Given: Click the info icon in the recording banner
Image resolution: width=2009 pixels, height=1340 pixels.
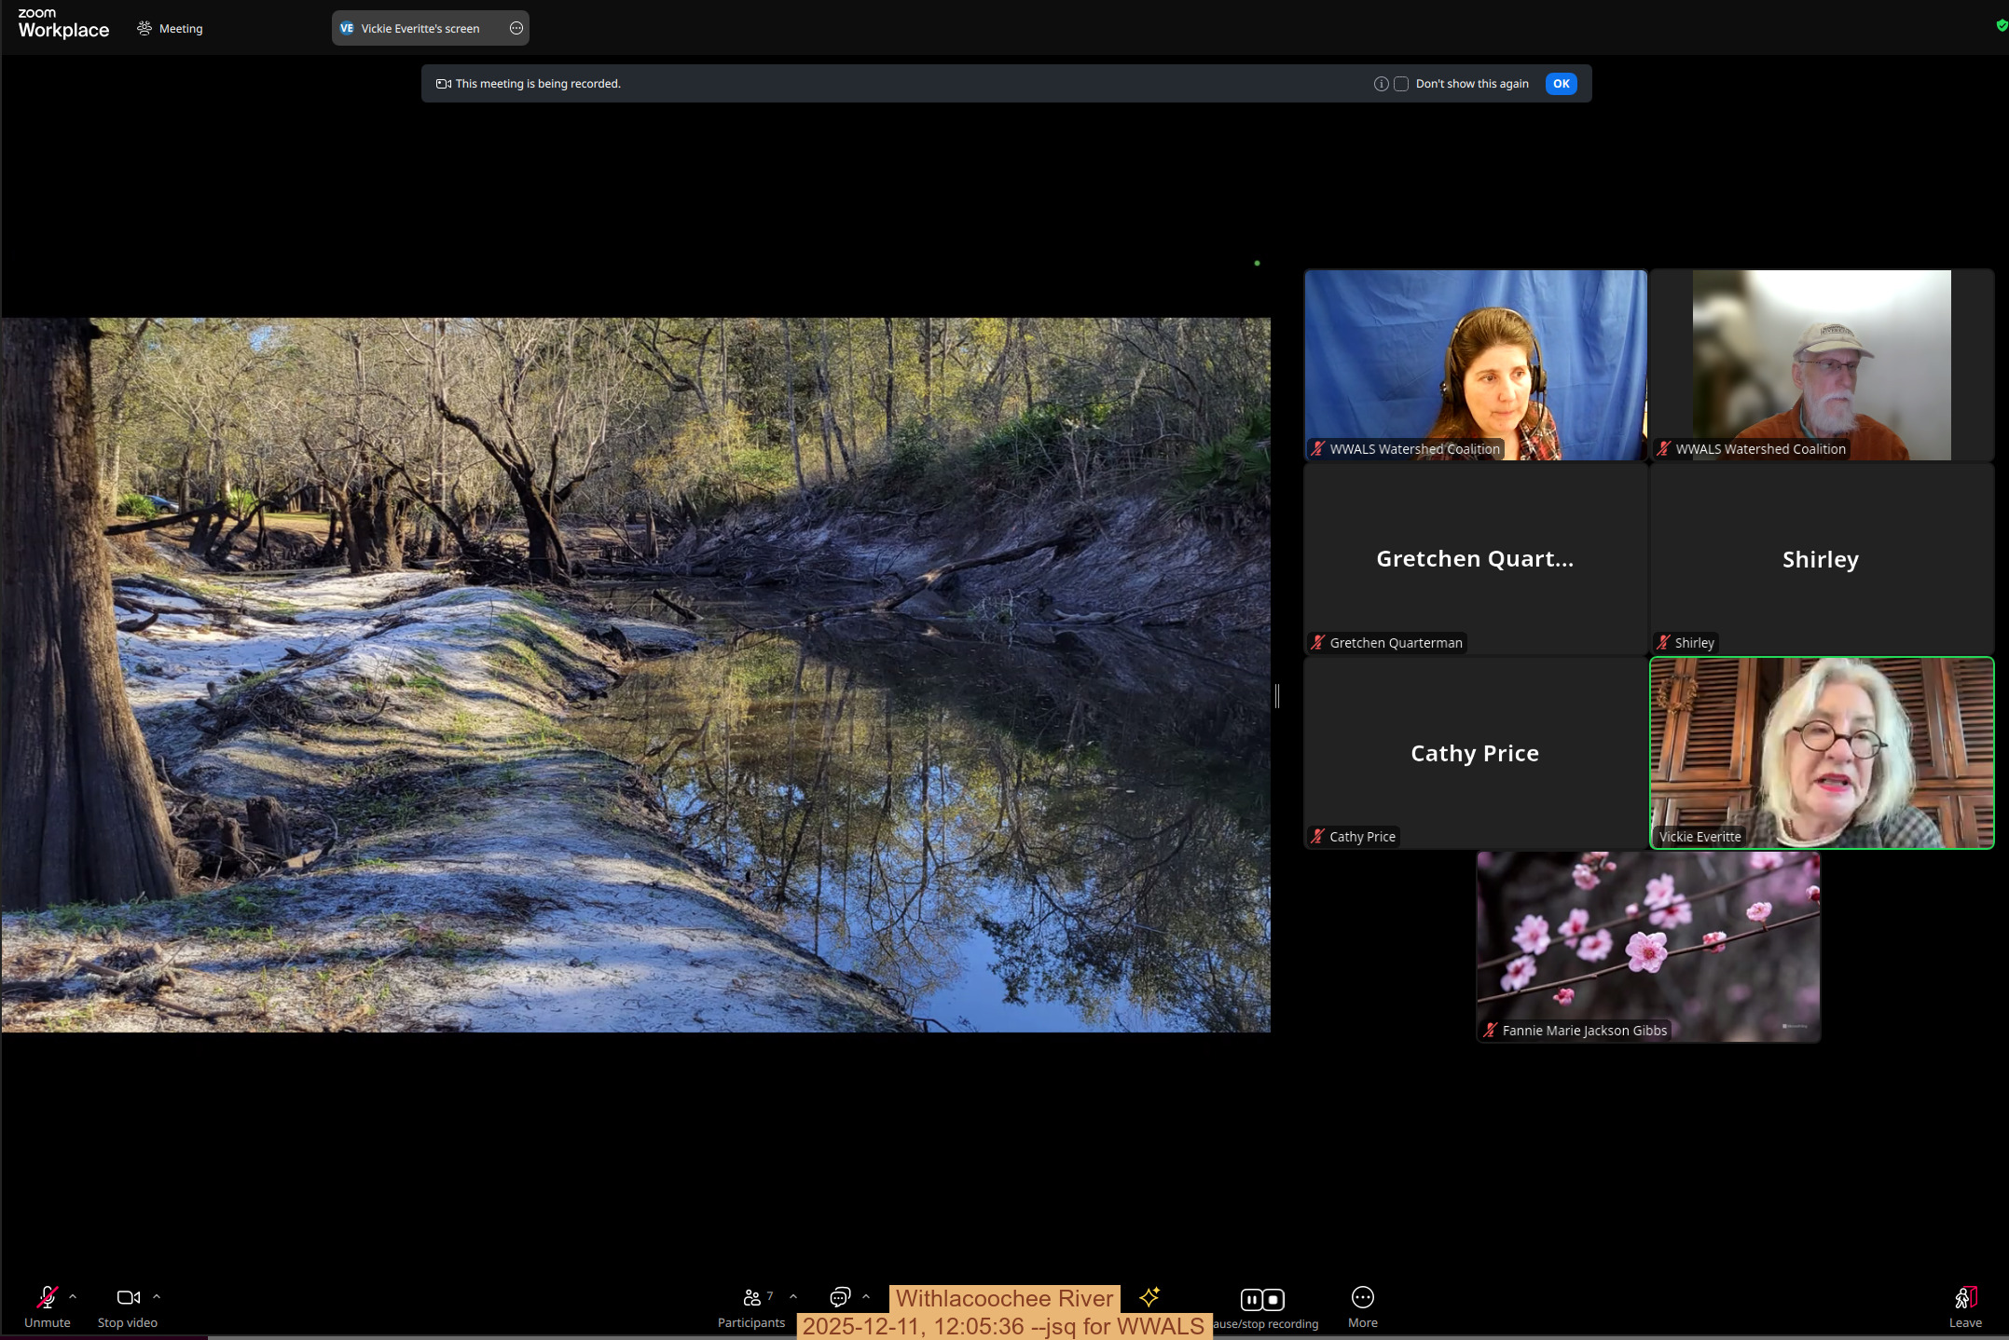Looking at the screenshot, I should coord(1381,83).
